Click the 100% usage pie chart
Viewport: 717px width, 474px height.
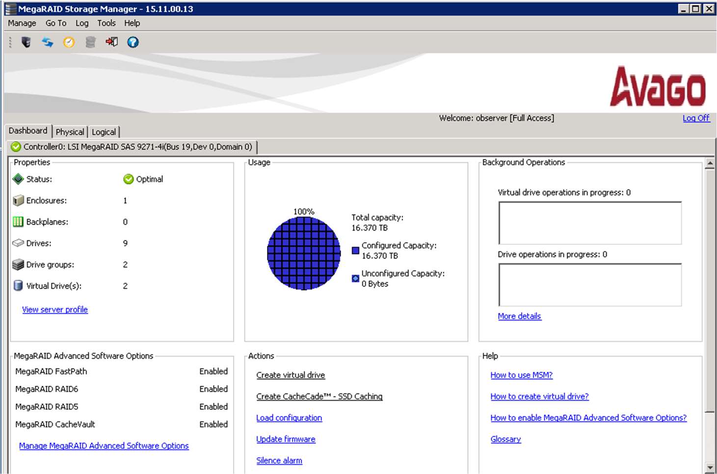click(x=304, y=253)
